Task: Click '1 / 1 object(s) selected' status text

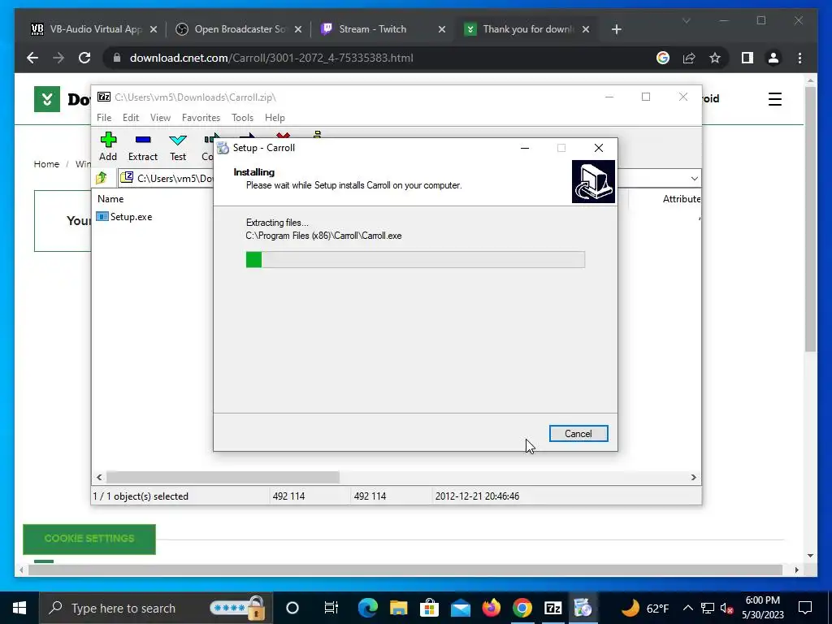Action: (141, 496)
